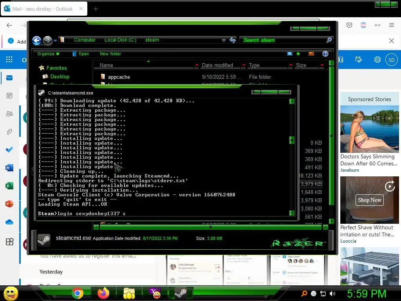
Task: Click the console scrollbar thumb
Action: 292,140
